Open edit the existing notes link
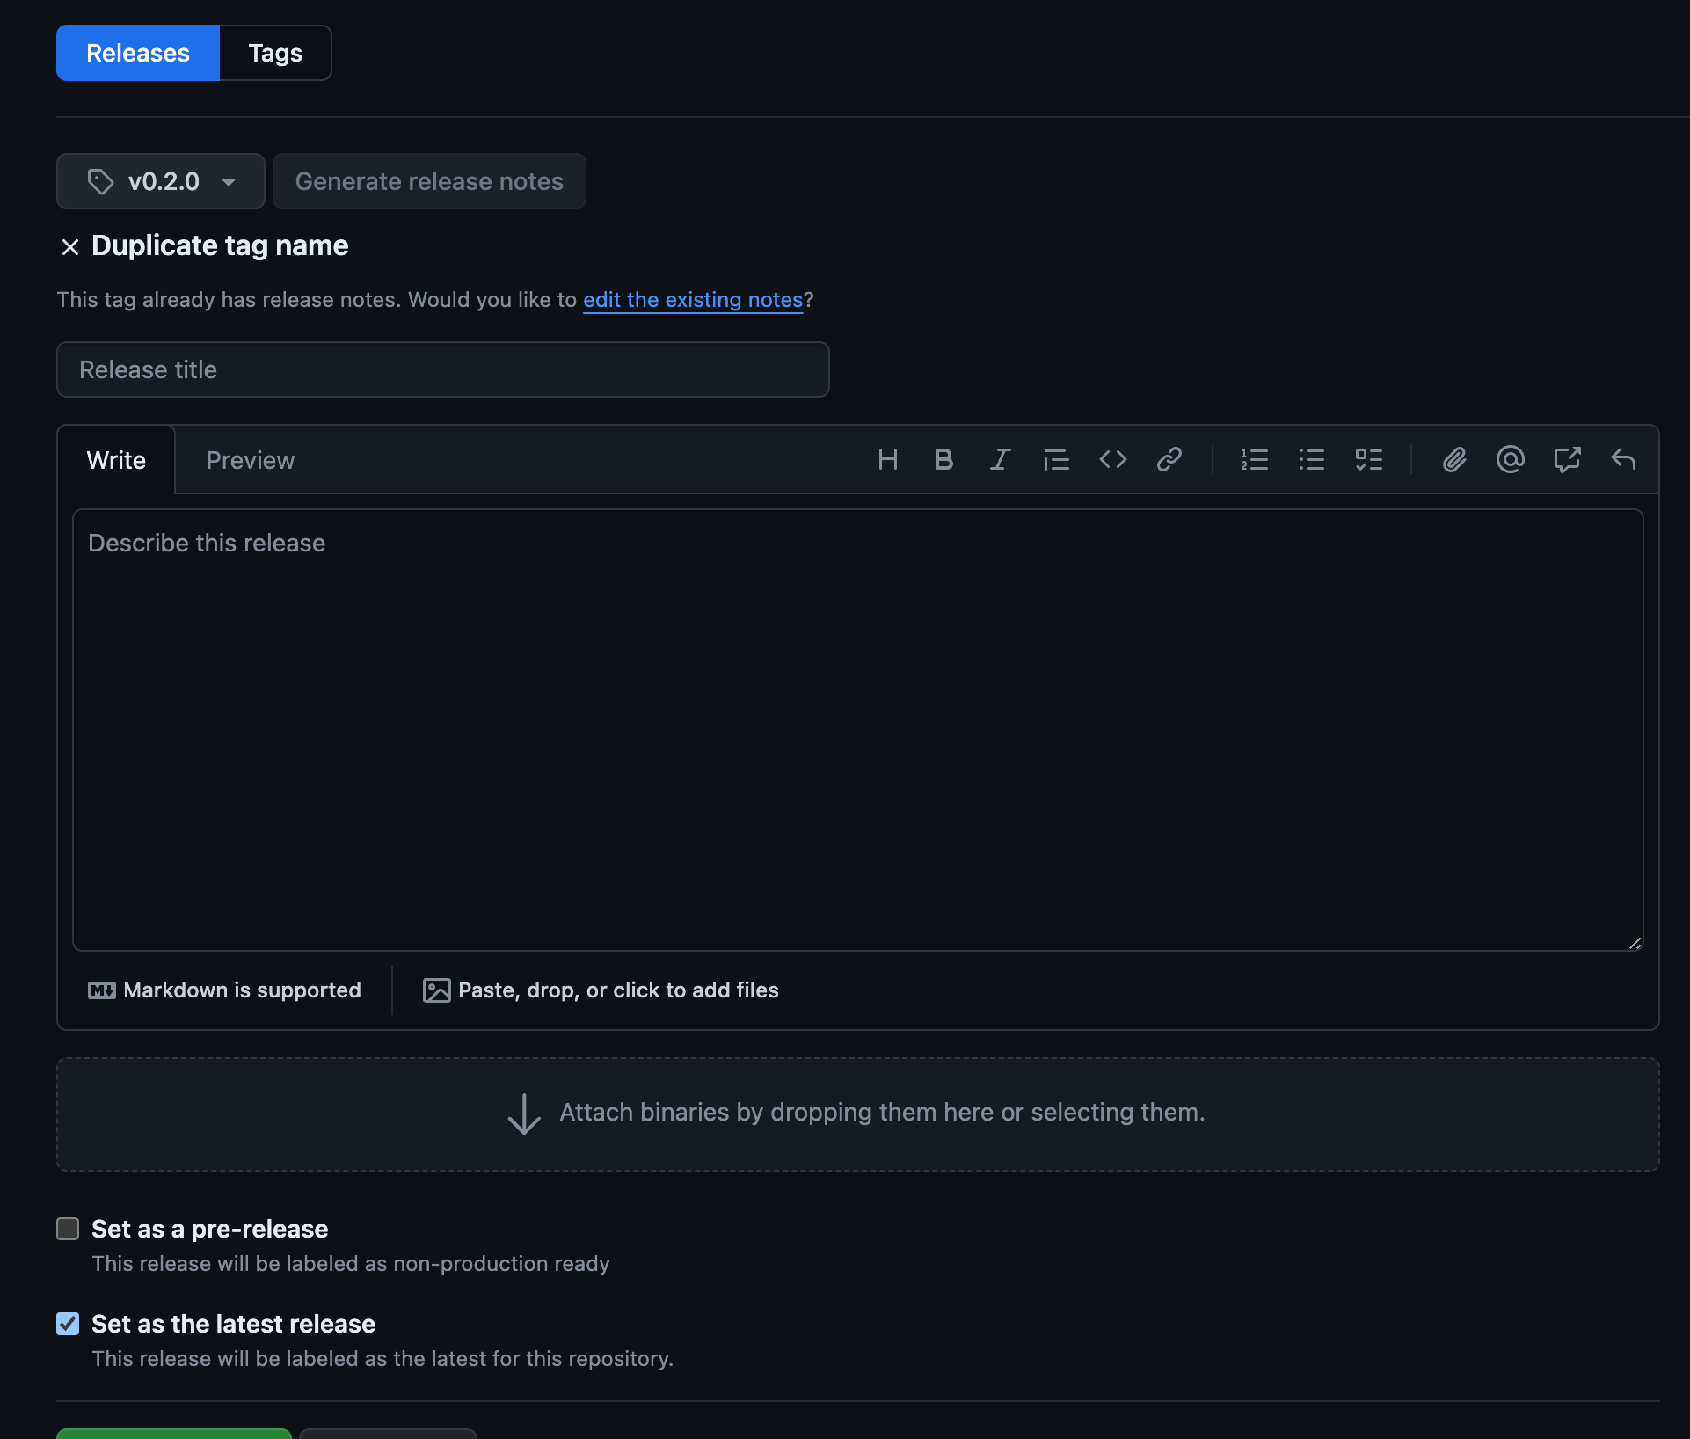This screenshot has height=1439, width=1690. click(694, 300)
